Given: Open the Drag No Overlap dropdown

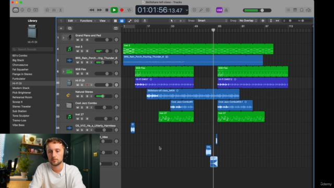Looking at the screenshot, I should coord(248,21).
